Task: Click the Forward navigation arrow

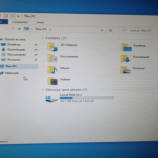Action: click(6, 28)
